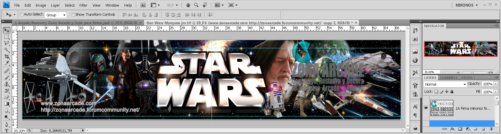Click the layer style fx button
The image size is (501, 134).
(x=452, y=129)
